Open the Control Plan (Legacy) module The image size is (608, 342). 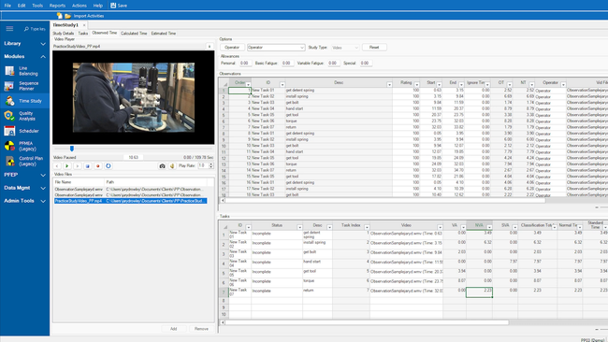point(25,161)
